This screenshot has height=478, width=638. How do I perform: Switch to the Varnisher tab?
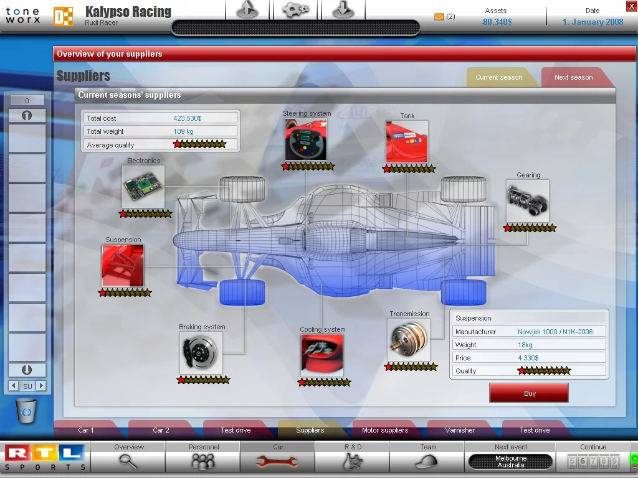(x=459, y=430)
